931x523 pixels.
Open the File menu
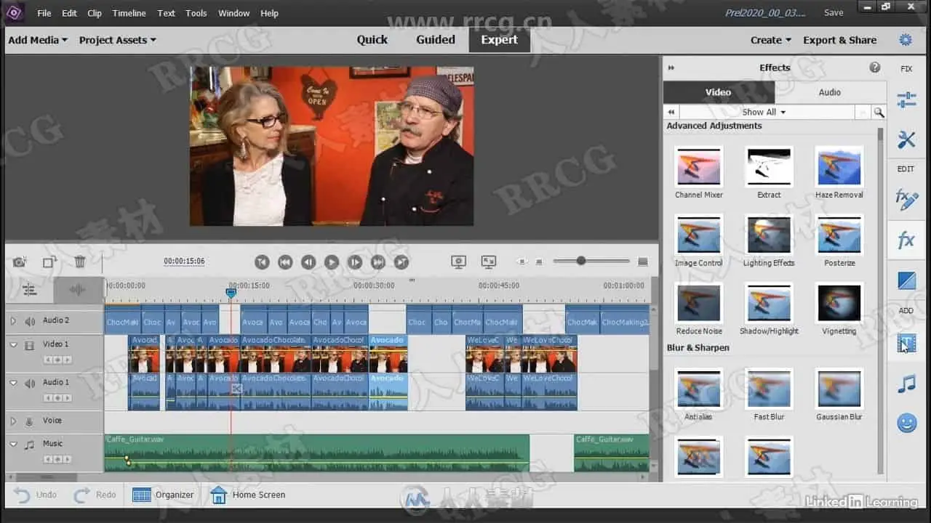point(44,13)
